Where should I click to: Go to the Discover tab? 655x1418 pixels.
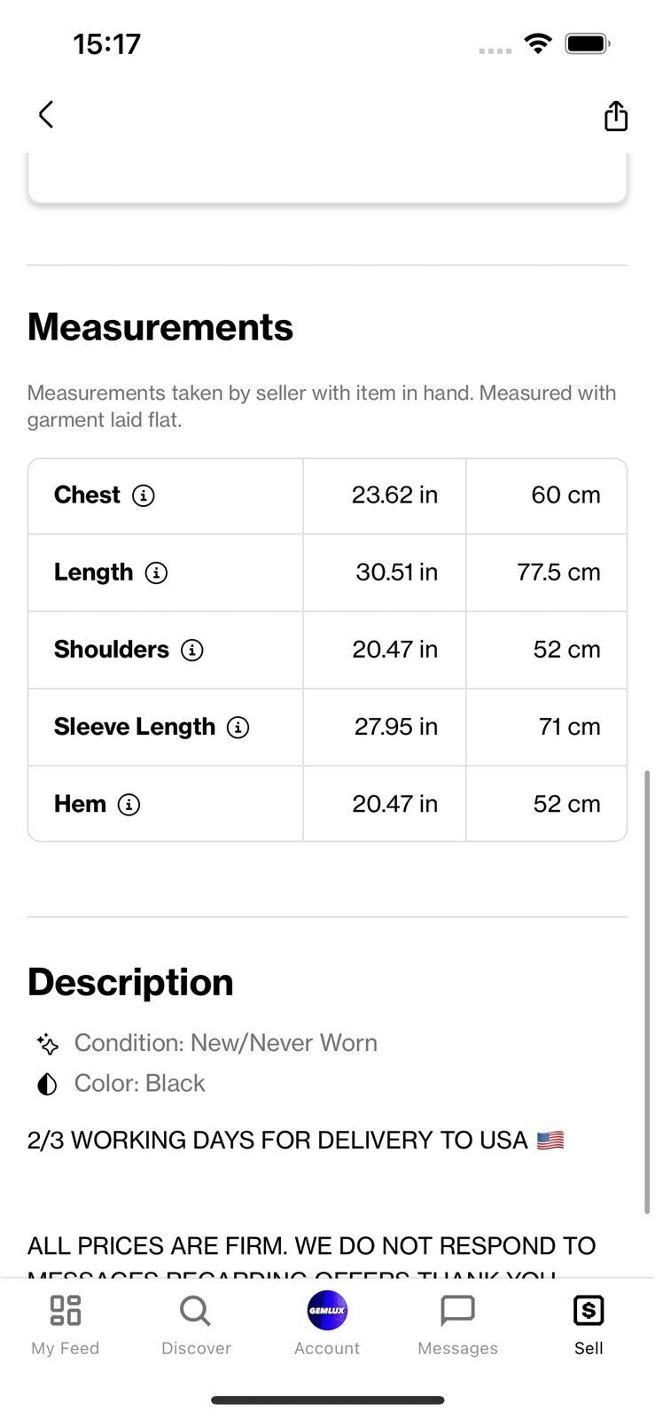196,1325
